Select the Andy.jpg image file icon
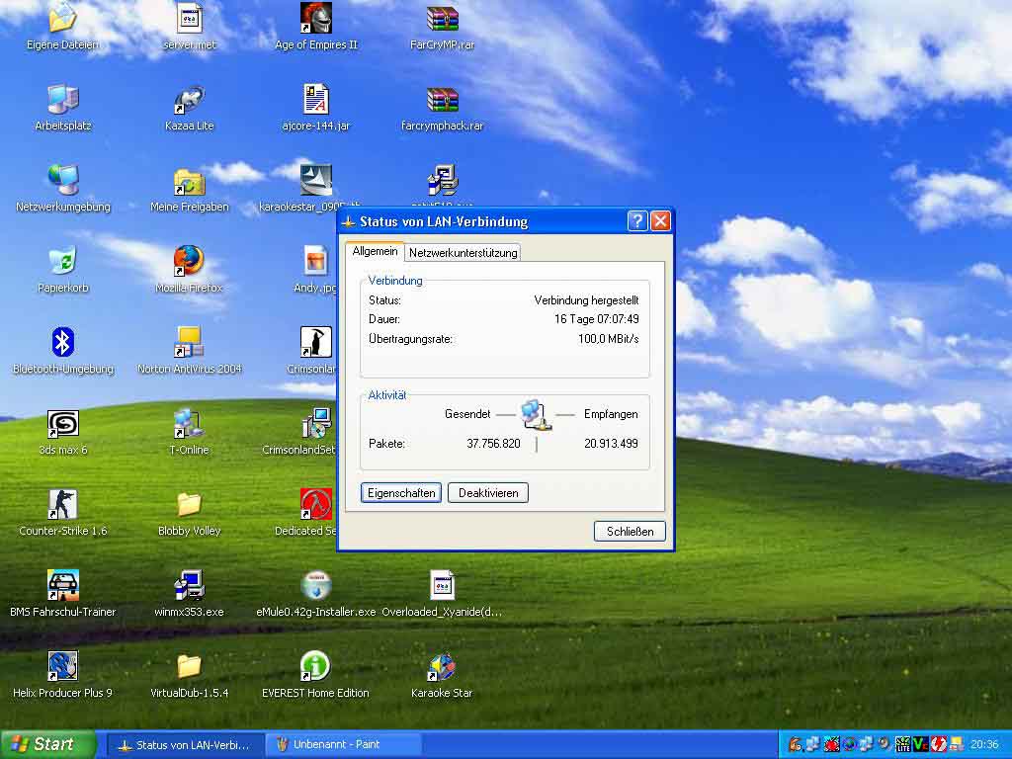This screenshot has width=1012, height=759. [x=315, y=270]
